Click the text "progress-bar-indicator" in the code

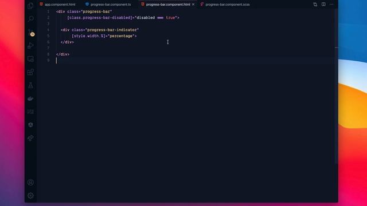point(112,30)
